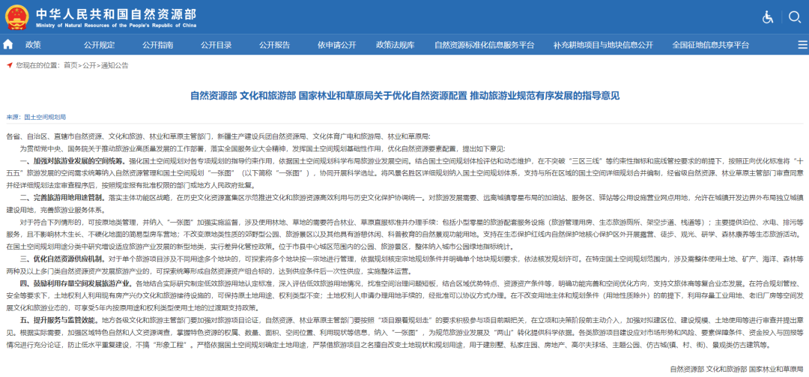The width and height of the screenshot is (809, 377).
Task: Open 全国征地信息共享平台 item
Action: [711, 45]
